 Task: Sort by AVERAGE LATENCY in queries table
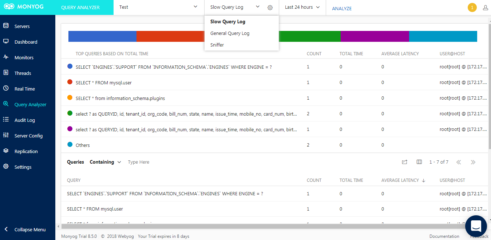click(403, 180)
